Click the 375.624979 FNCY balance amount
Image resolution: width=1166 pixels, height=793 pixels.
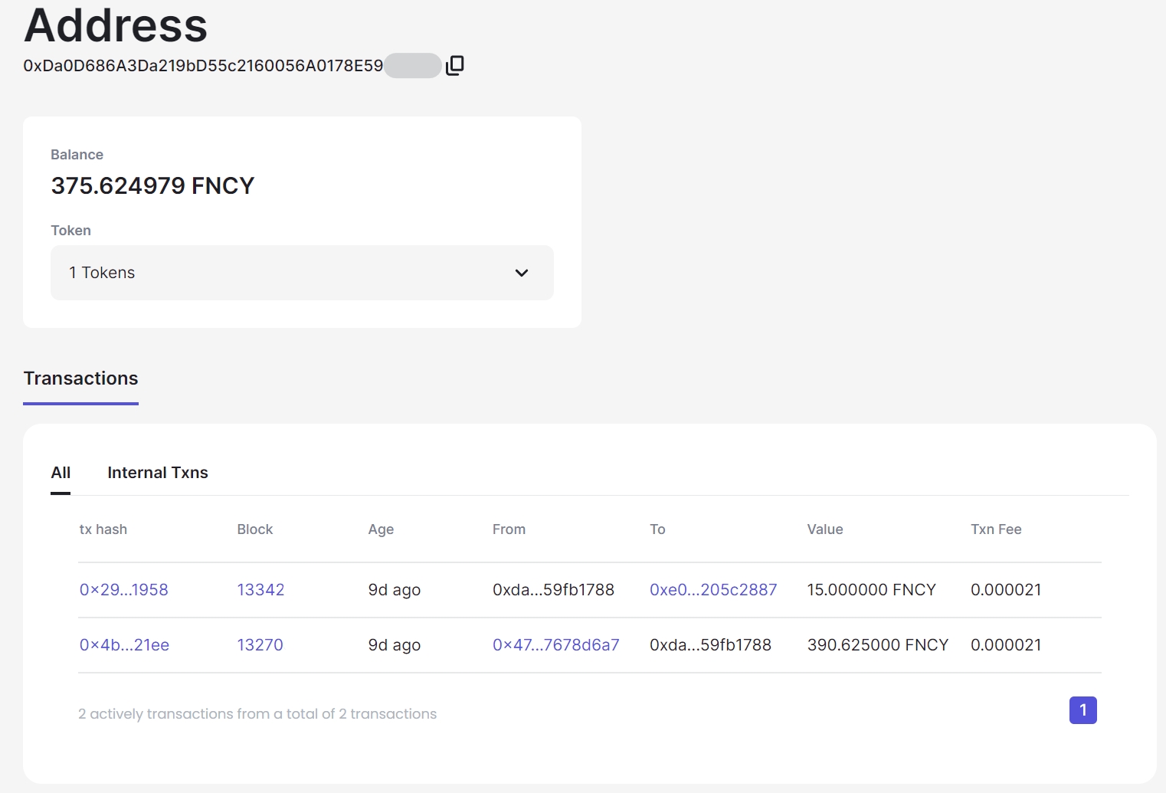152,186
